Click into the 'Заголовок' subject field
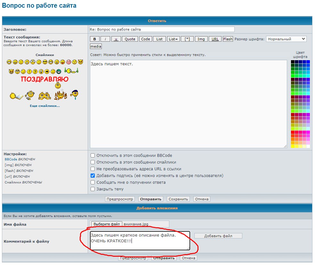This screenshot has height=266, width=315. point(162,29)
